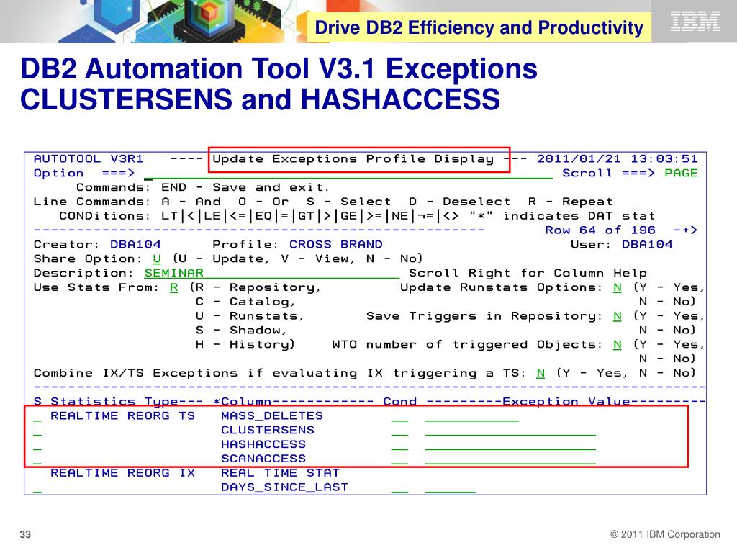Screen dimensions: 737x553
Task: Click the Row 64 of 196 indicator
Action: [x=600, y=230]
